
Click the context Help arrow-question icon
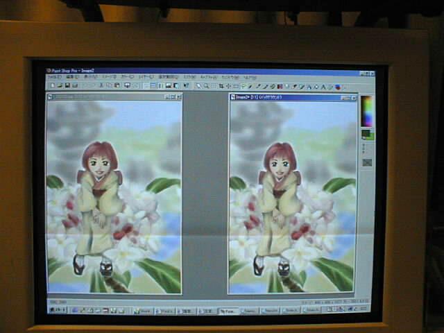[186, 86]
